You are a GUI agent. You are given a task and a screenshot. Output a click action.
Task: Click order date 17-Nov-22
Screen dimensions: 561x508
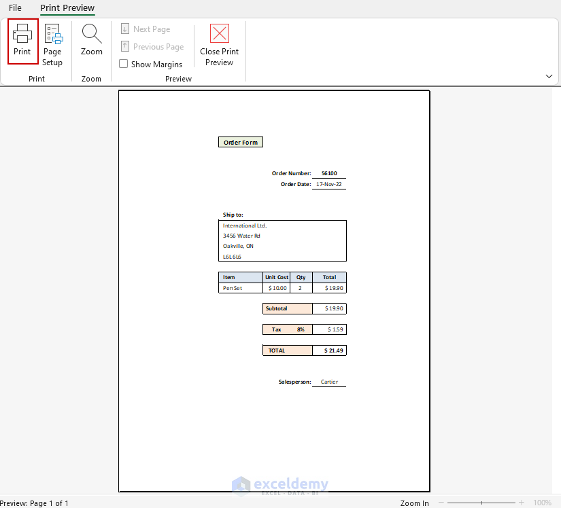[x=329, y=184]
